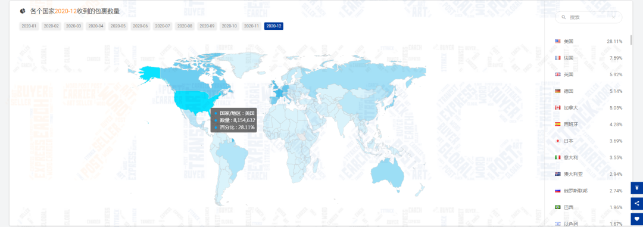Open the share floating button
This screenshot has height=227, width=643.
tap(637, 203)
